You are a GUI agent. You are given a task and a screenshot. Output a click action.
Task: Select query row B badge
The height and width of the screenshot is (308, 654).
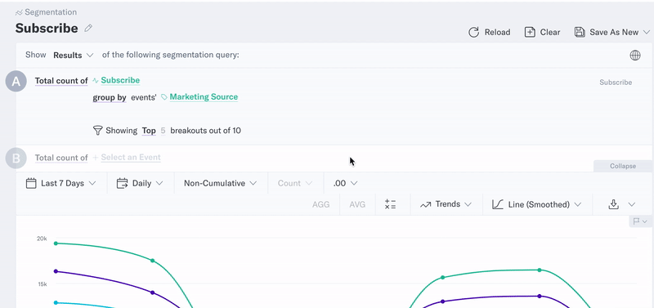coord(16,158)
